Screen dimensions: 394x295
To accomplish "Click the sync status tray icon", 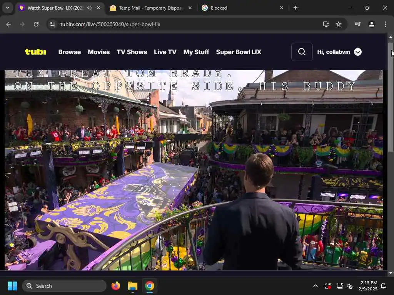I will click(x=328, y=286).
